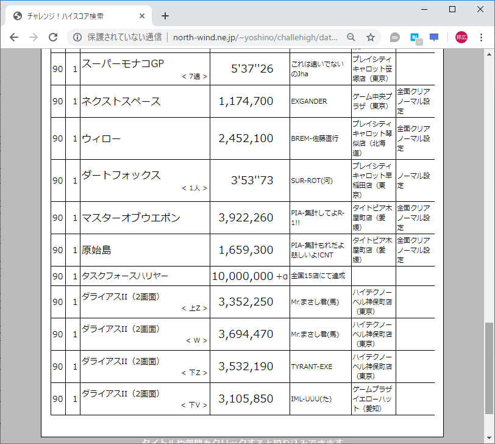The height and width of the screenshot is (444, 495).
Task: Click the 上Z category of ダライアスII
Action: 194,308
